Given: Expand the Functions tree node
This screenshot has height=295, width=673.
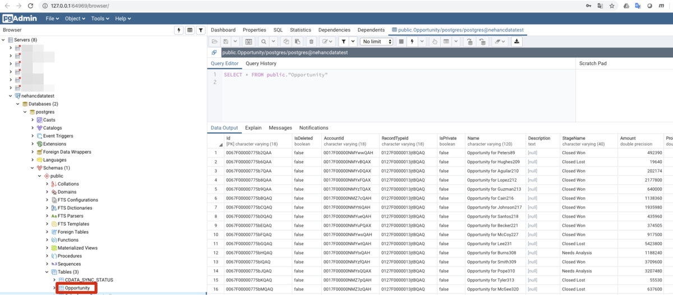Looking at the screenshot, I should click(x=47, y=240).
